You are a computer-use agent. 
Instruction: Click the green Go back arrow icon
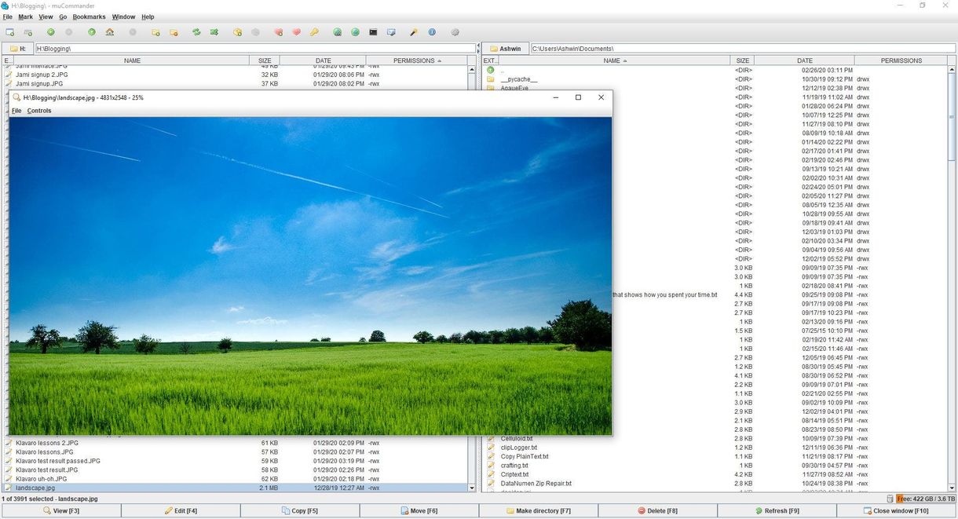click(51, 32)
